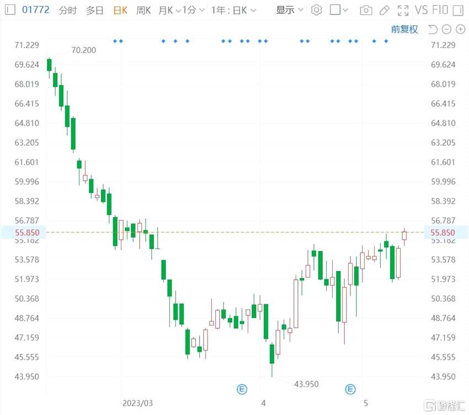Image resolution: width=469 pixels, height=415 pixels.
Task: Expand the 显示 display options dropdown
Action: (x=290, y=10)
